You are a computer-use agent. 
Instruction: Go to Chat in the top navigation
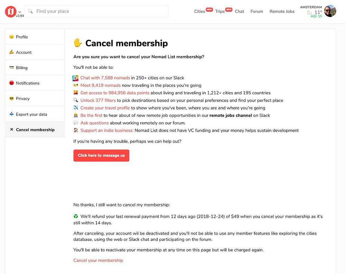[239, 11]
